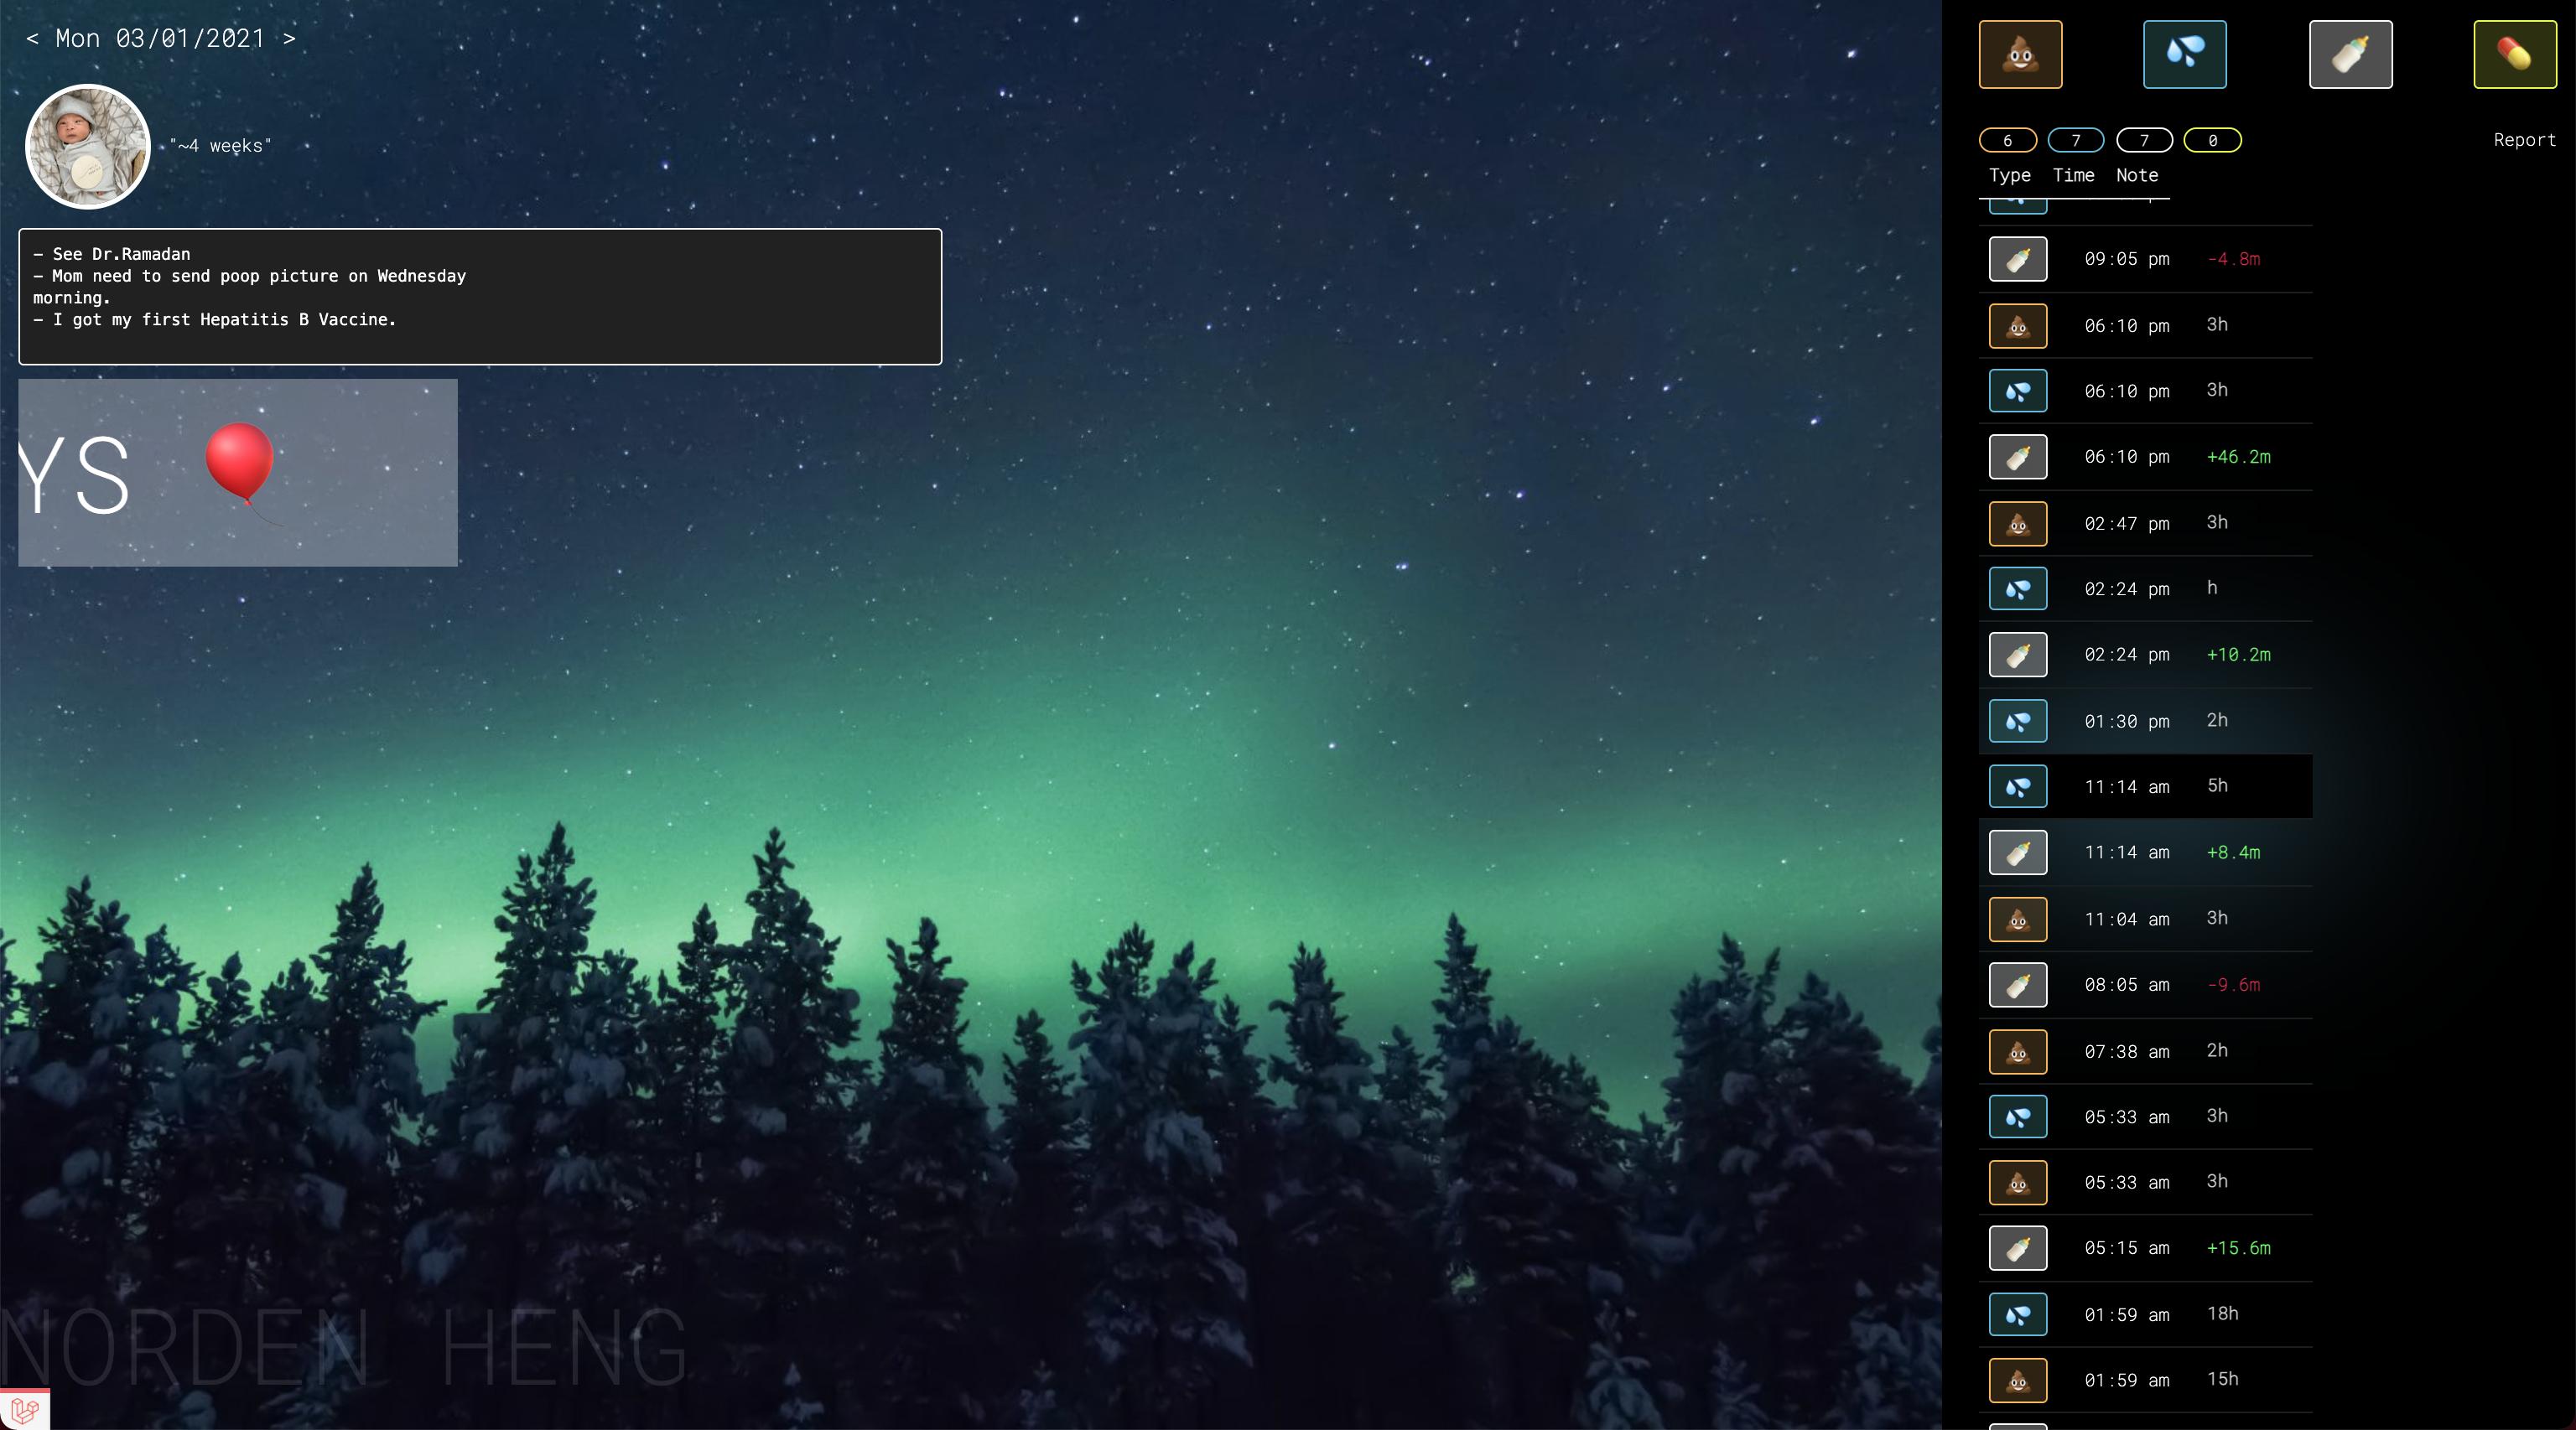Open the date picker on Mon 03/01/2021

[160, 39]
